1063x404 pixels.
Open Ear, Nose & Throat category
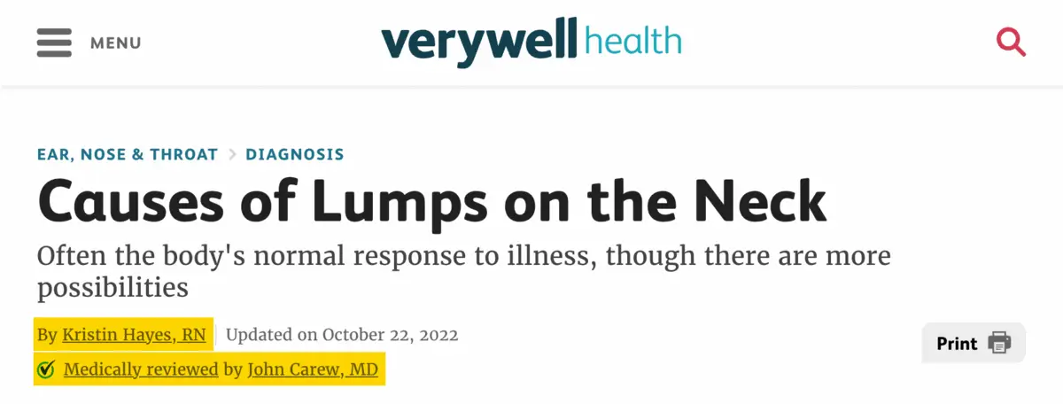point(128,154)
